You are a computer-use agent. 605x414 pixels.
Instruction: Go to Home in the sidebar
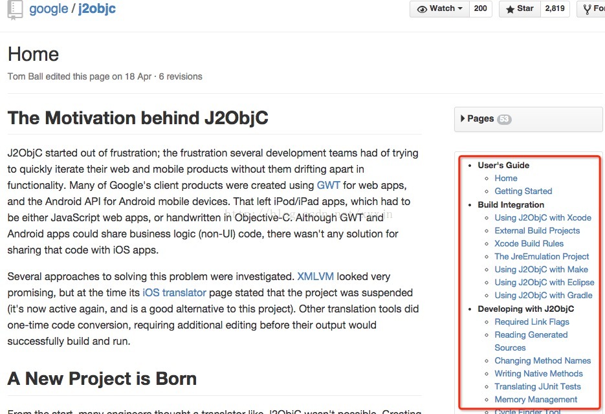(506, 179)
